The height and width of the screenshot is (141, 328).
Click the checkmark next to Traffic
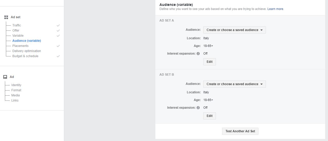pyautogui.click(x=58, y=25)
